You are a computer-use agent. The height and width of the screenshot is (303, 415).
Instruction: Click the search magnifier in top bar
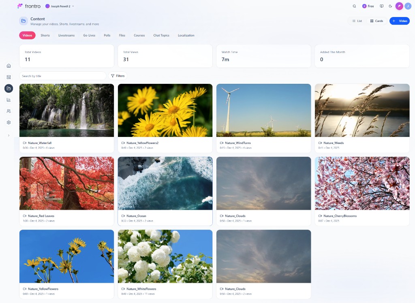click(354, 6)
